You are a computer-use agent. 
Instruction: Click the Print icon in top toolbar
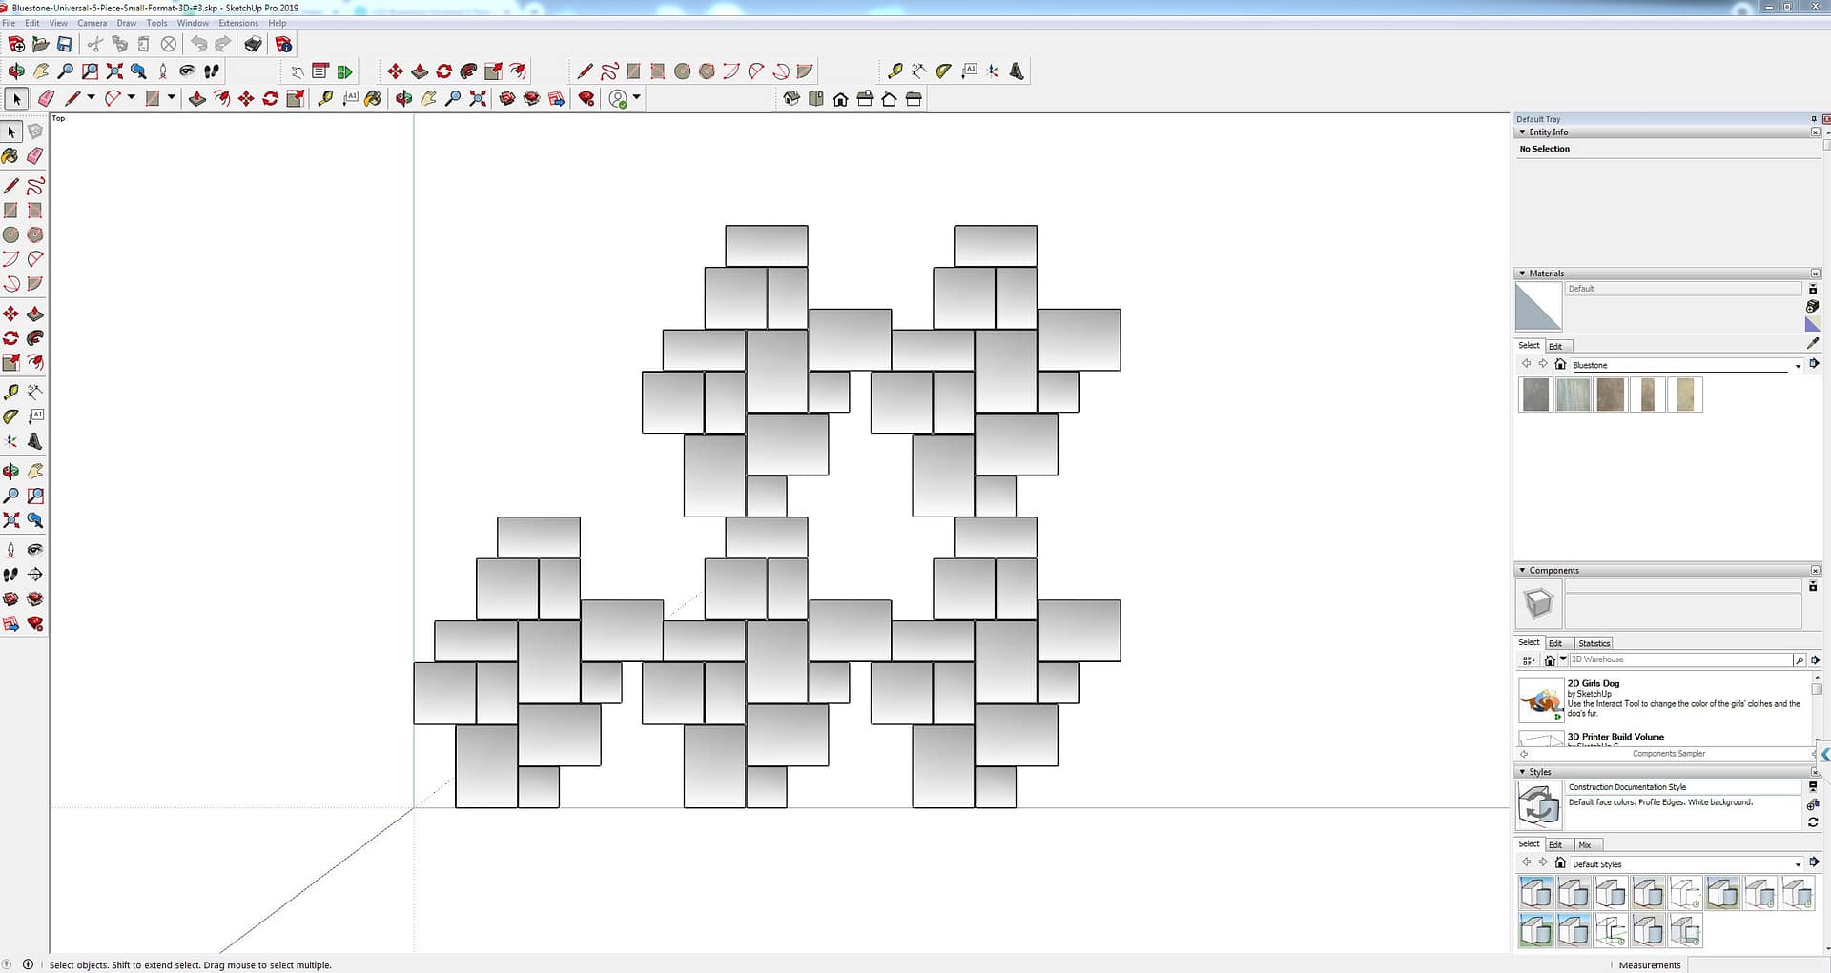[x=253, y=45]
